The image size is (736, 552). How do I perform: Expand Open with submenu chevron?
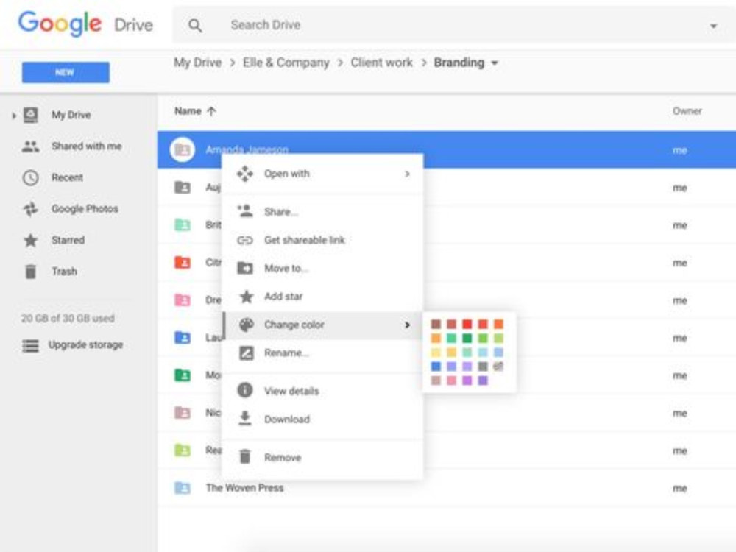(x=408, y=174)
